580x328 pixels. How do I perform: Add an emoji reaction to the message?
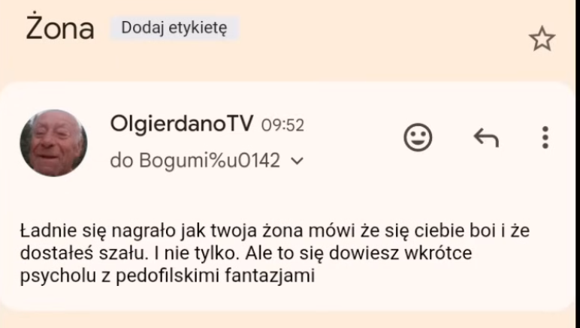(x=418, y=137)
